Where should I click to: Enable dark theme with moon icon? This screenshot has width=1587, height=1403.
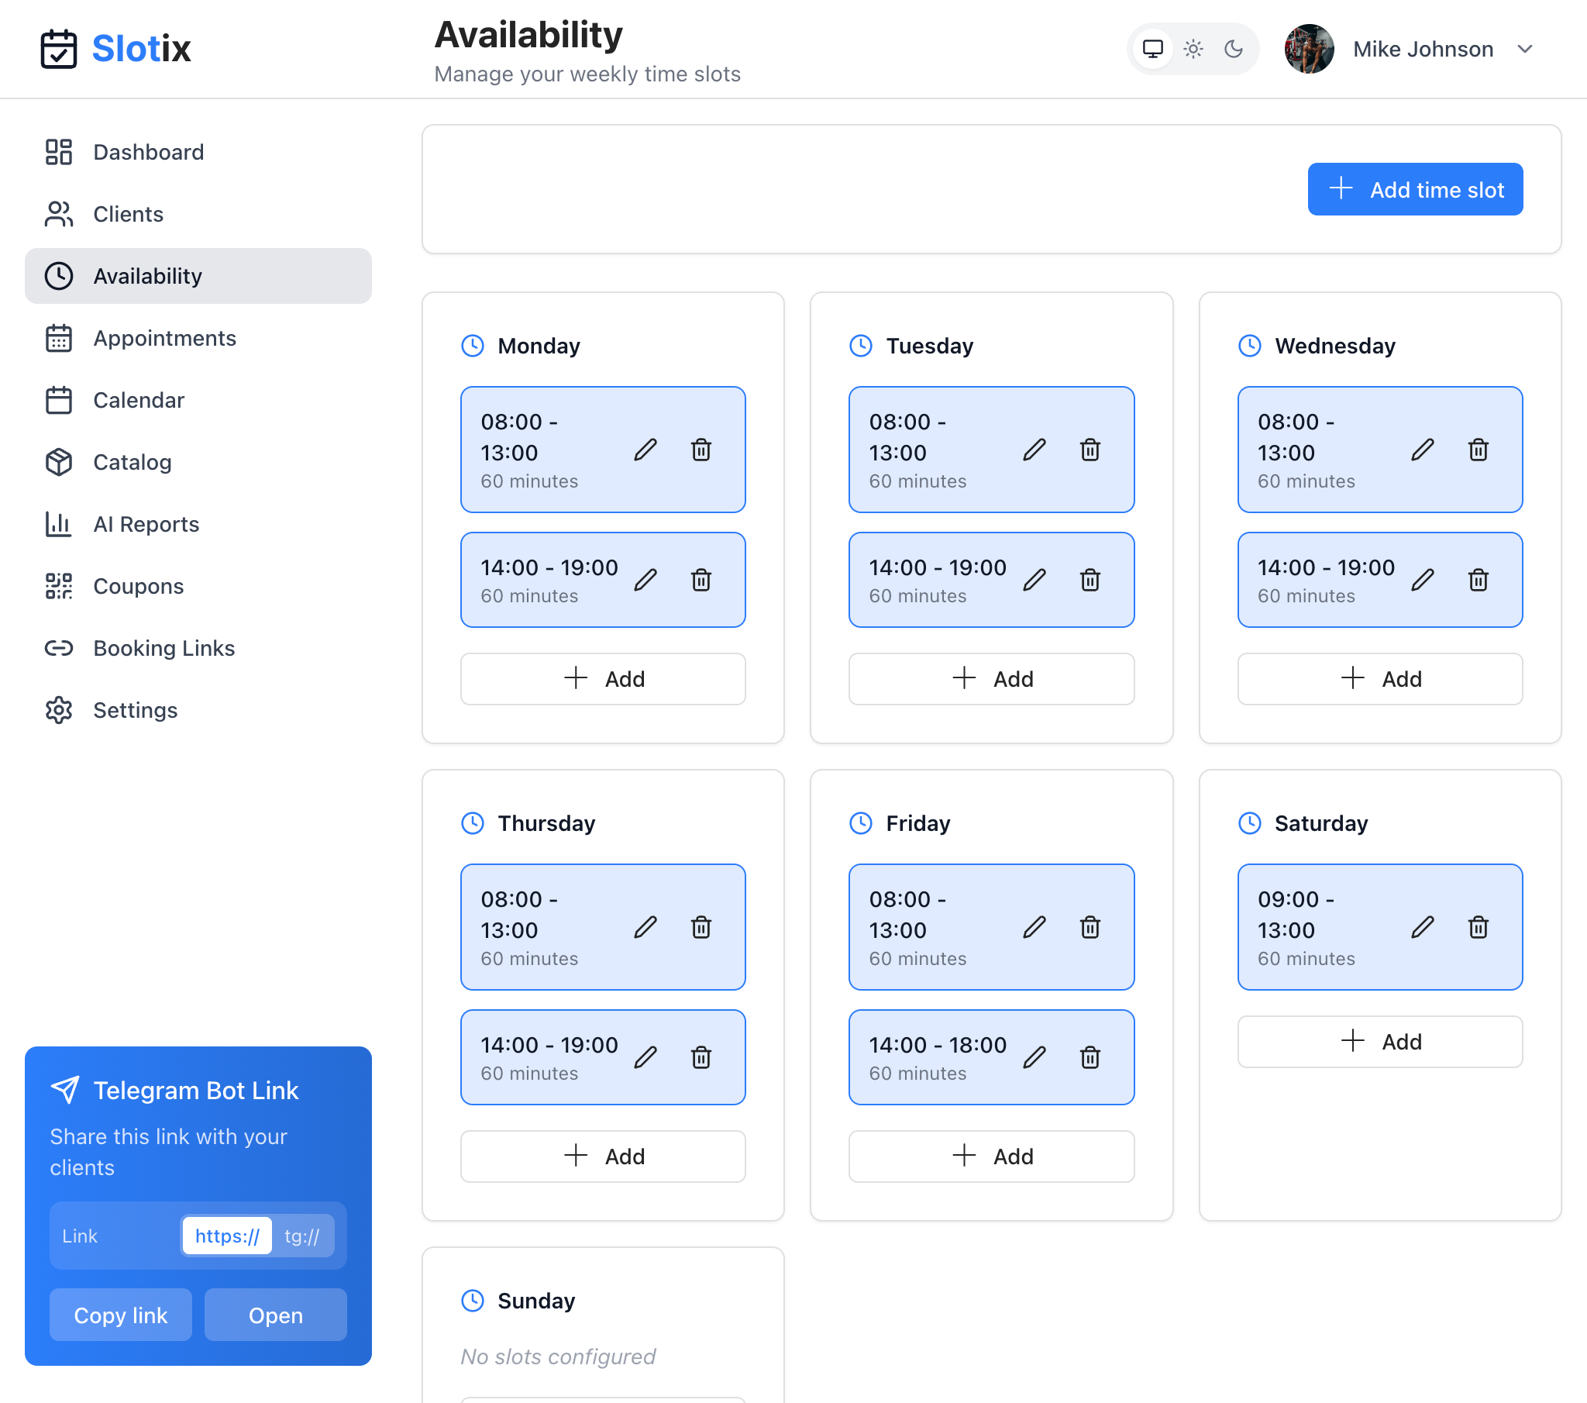[1233, 49]
